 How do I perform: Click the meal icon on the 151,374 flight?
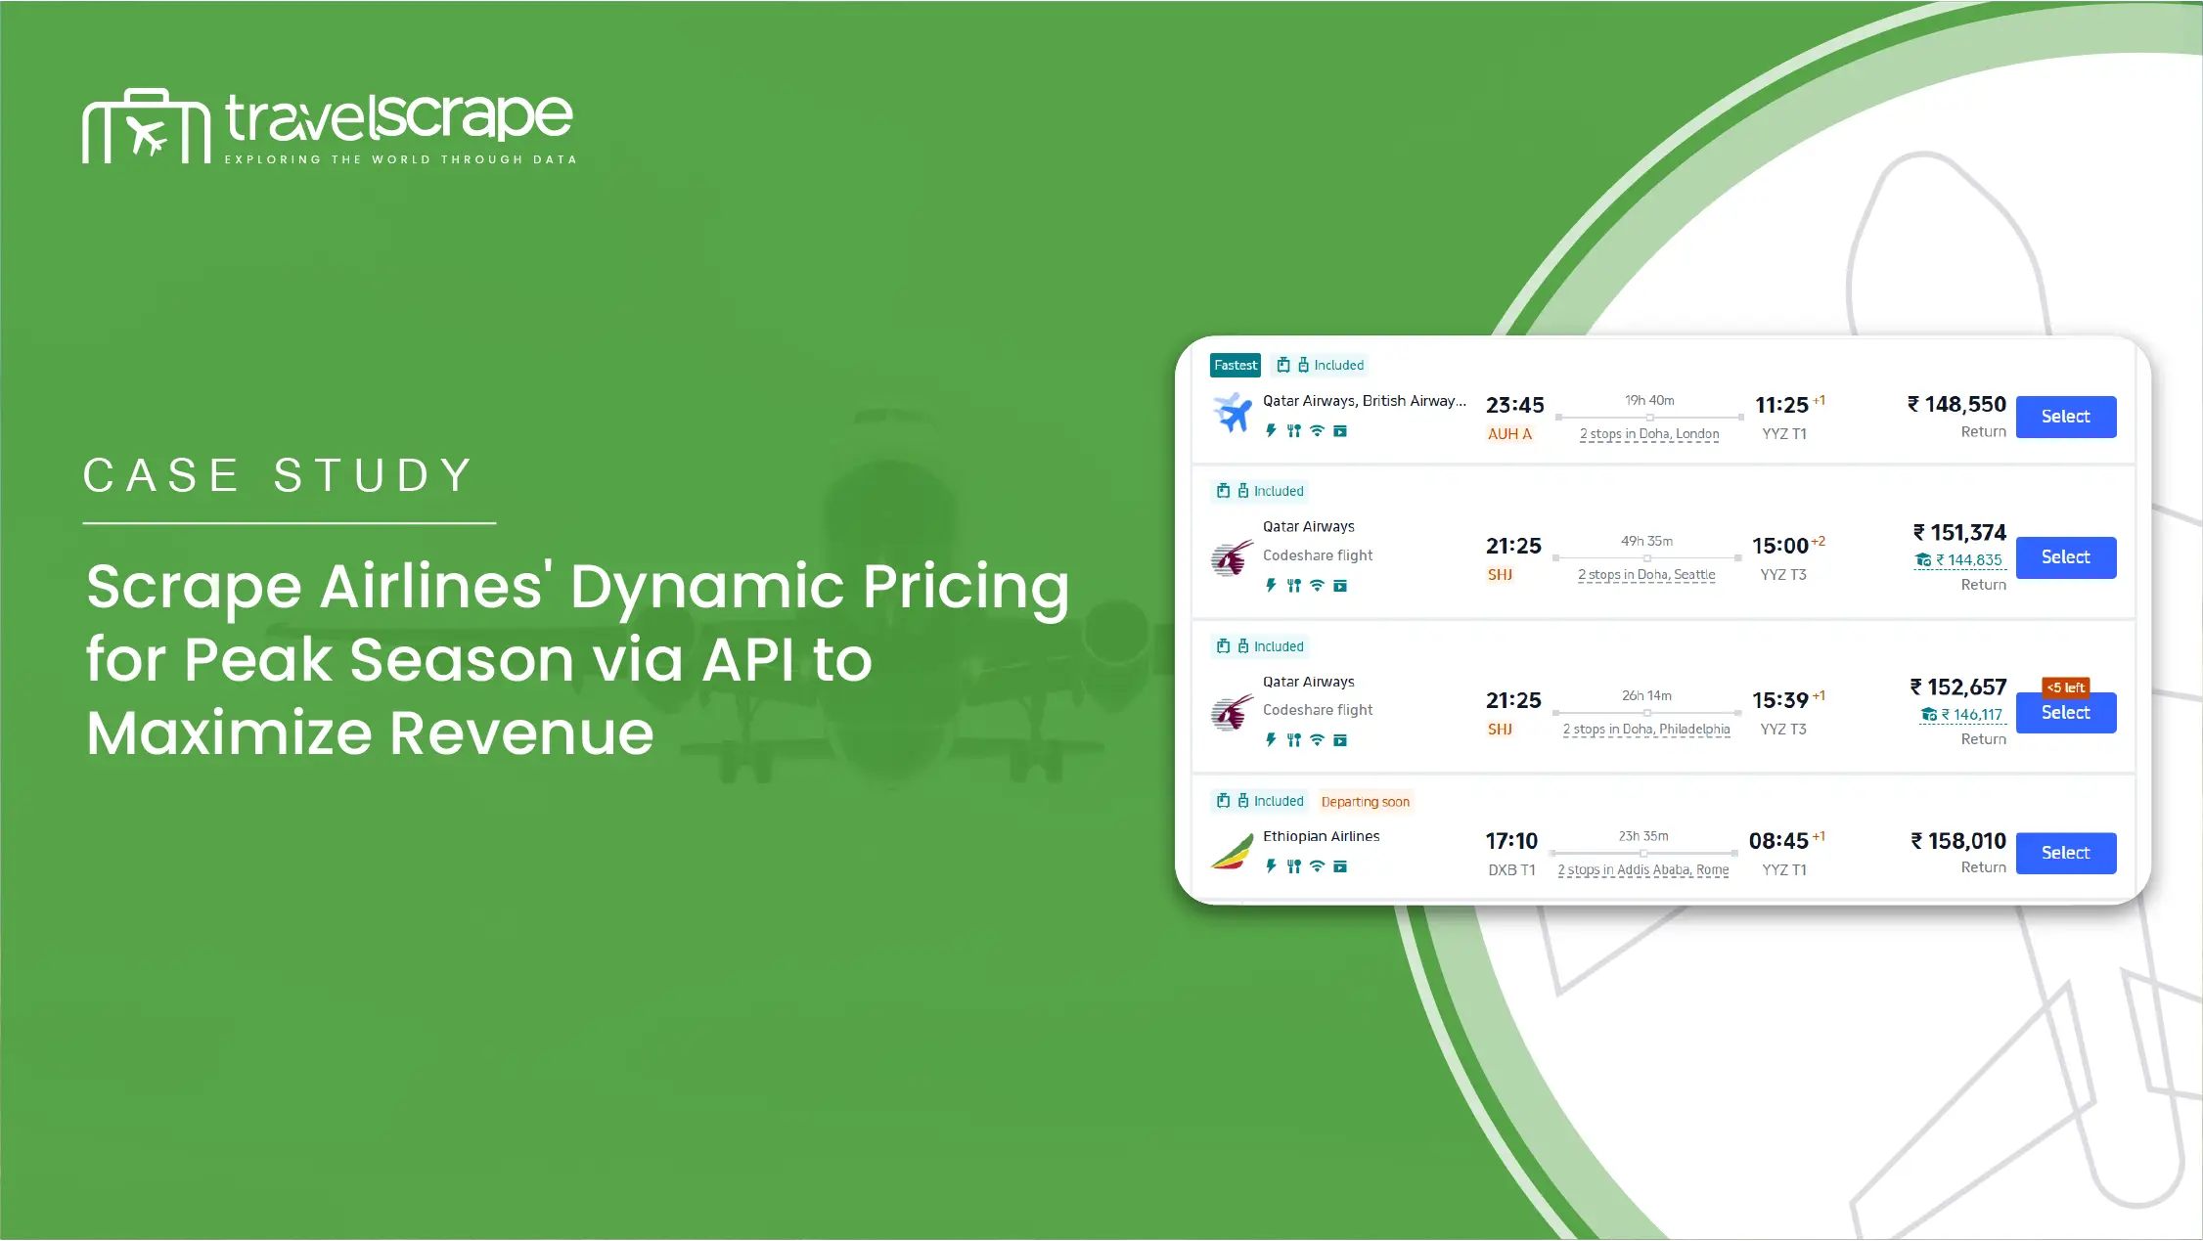click(1293, 586)
